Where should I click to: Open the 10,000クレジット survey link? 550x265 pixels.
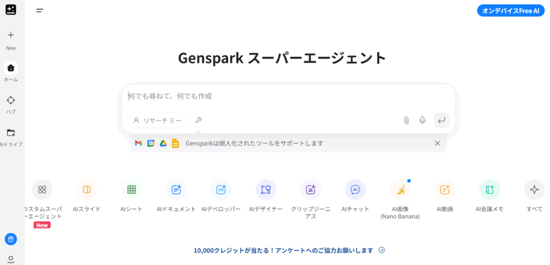[284, 251]
